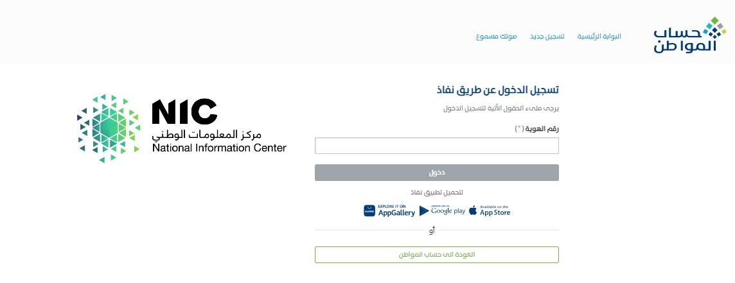This screenshot has width=735, height=283.
Task: Click the Google Play triangle icon
Action: point(424,211)
